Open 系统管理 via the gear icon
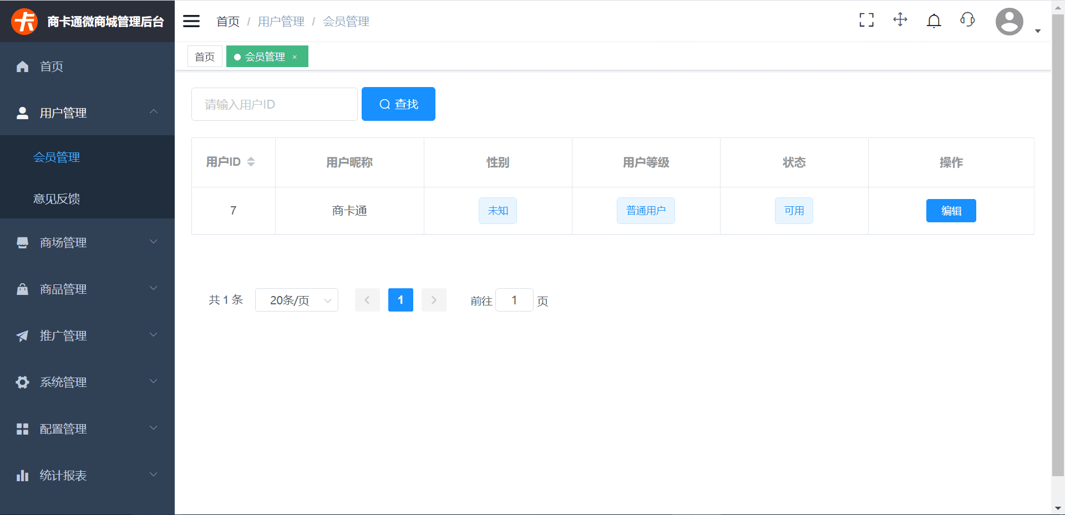Screen dimensions: 1065x515 click(x=22, y=382)
